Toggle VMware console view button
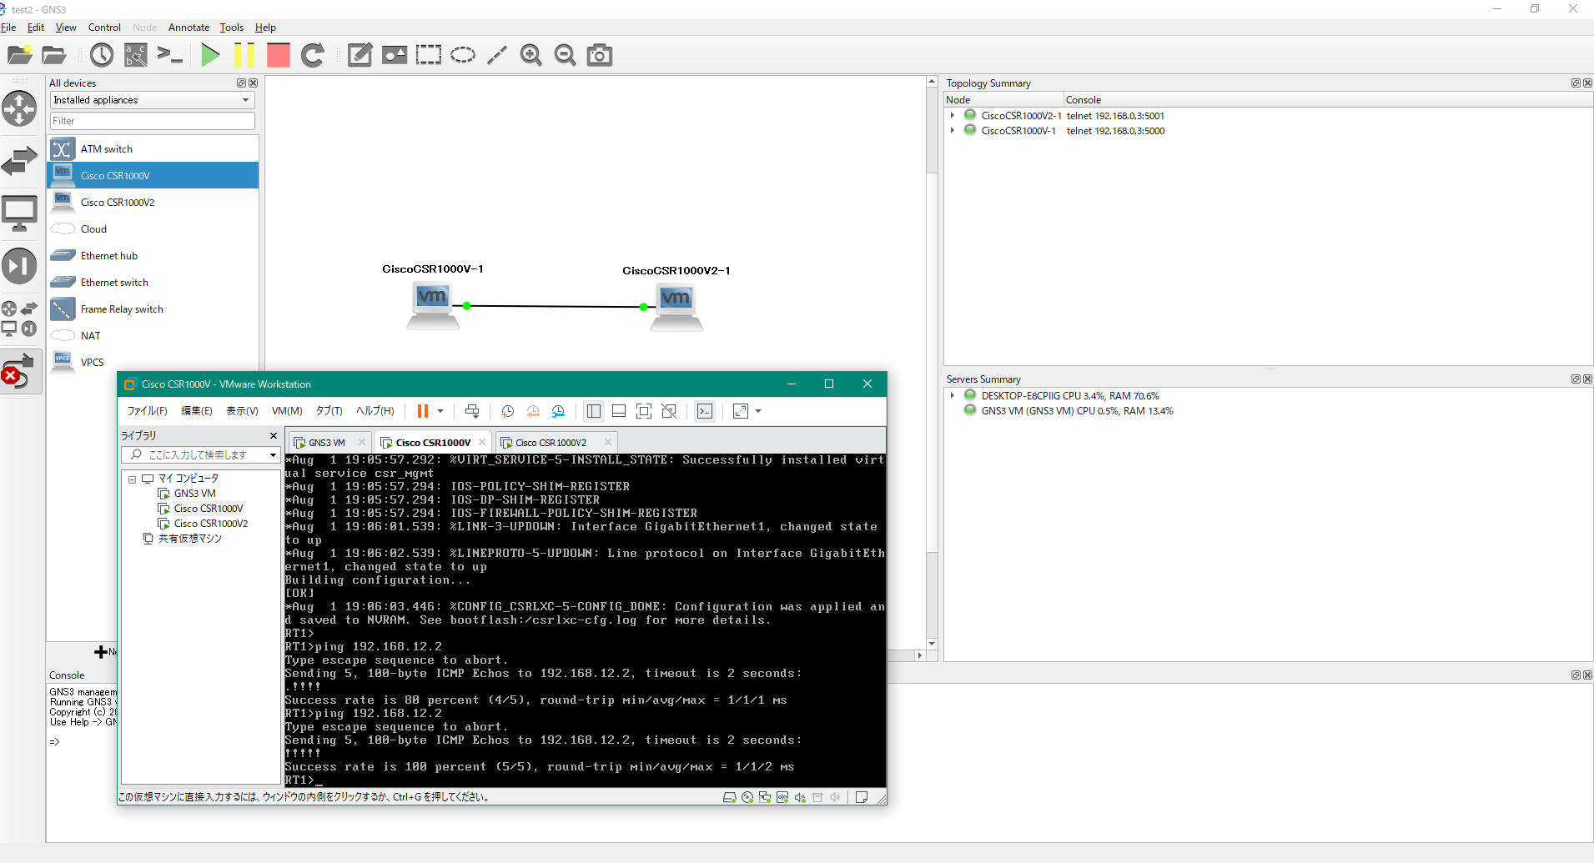The height and width of the screenshot is (863, 1594). 705,411
